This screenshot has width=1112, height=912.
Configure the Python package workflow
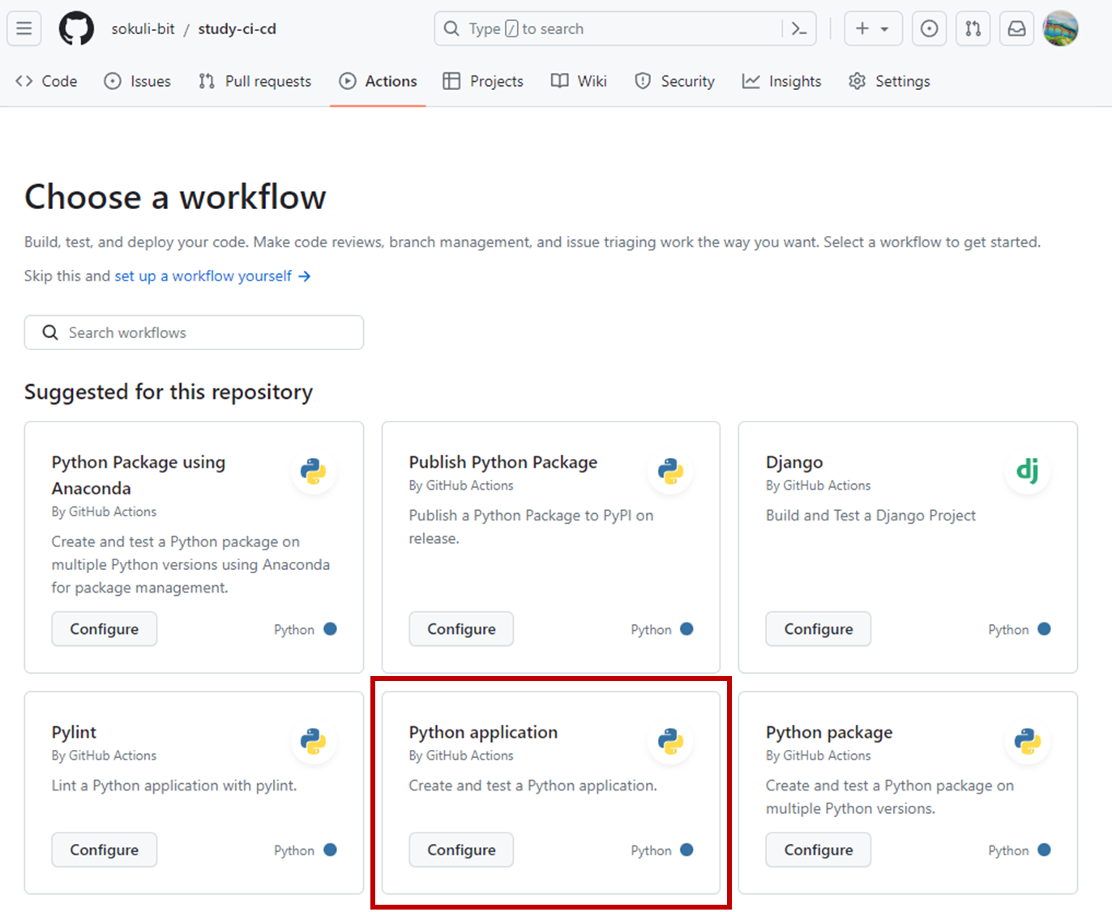pyautogui.click(x=819, y=850)
